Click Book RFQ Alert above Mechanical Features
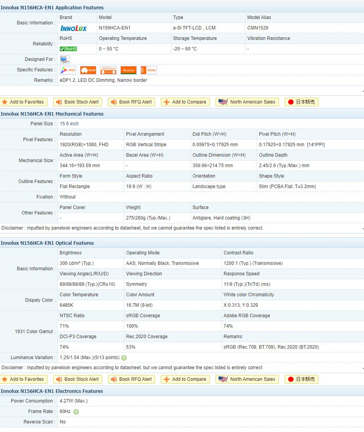Viewport: 364px width, 432px height. (x=131, y=102)
